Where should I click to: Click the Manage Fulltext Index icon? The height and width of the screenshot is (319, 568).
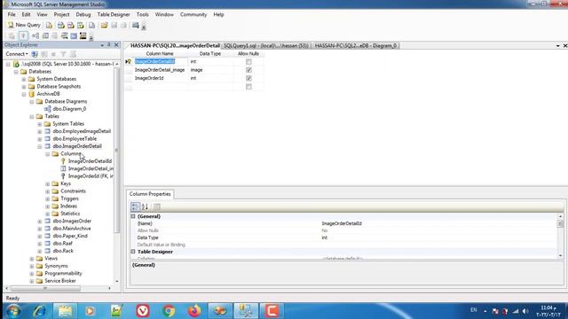pyautogui.click(x=55, y=35)
